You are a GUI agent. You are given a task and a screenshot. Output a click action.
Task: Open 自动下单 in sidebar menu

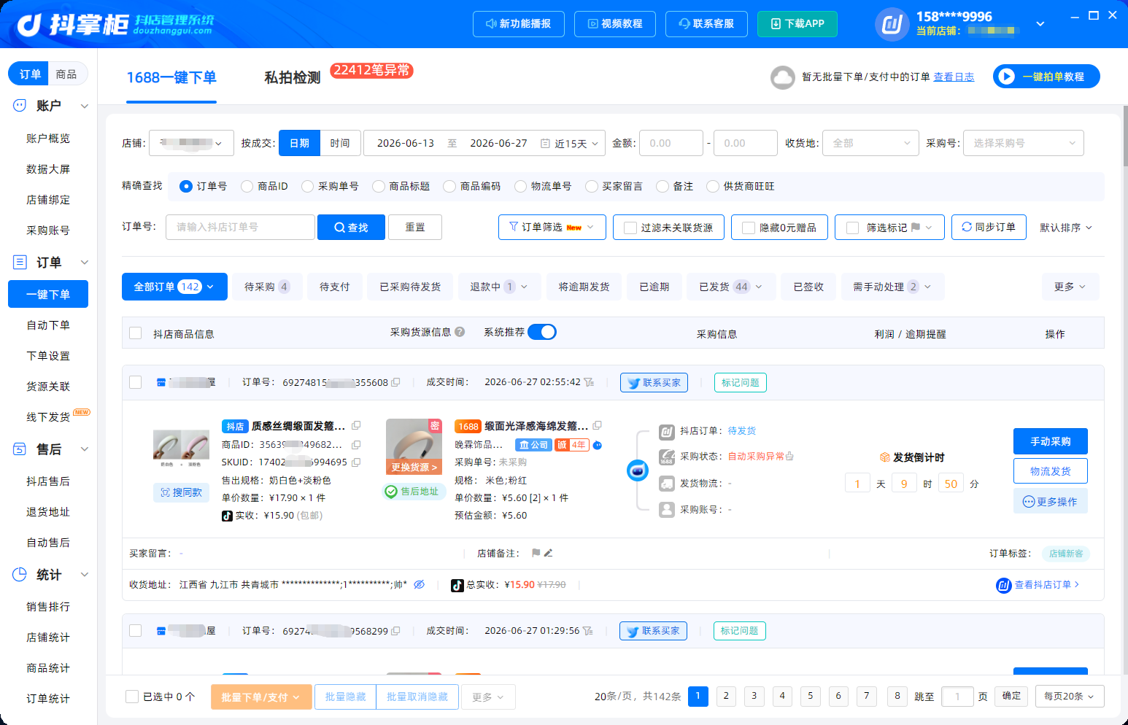[x=48, y=325]
